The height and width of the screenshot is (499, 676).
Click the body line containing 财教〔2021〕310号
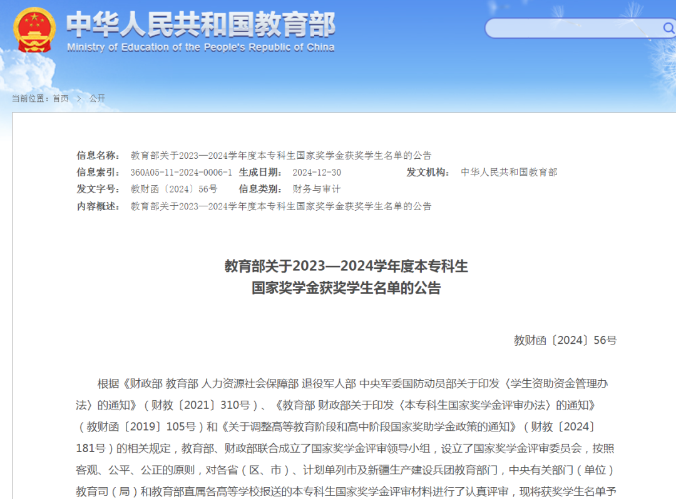335,405
